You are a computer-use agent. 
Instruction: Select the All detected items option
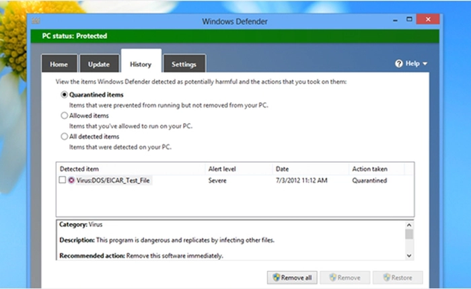[x=64, y=136]
